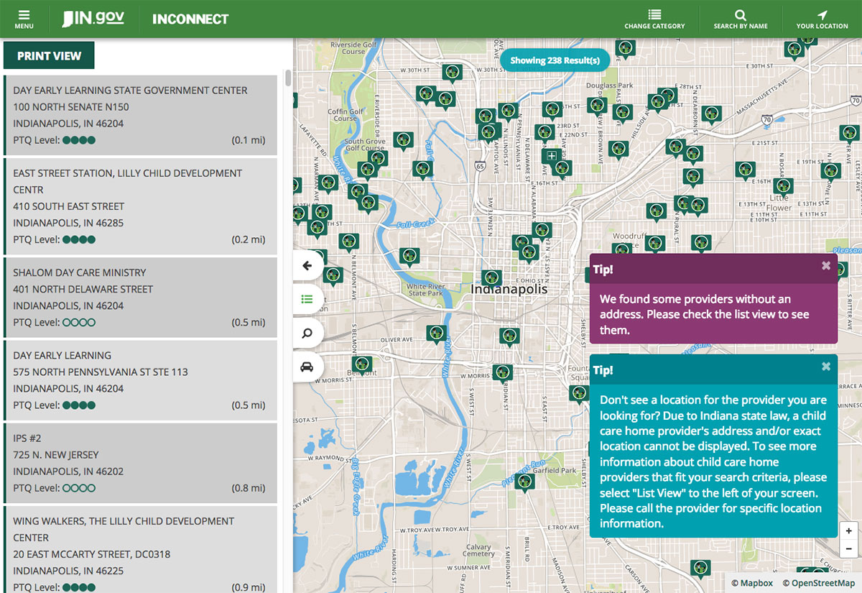This screenshot has height=593, width=862.
Task: Open Wing Walkers Lilly Child Development result
Action: coord(141,549)
